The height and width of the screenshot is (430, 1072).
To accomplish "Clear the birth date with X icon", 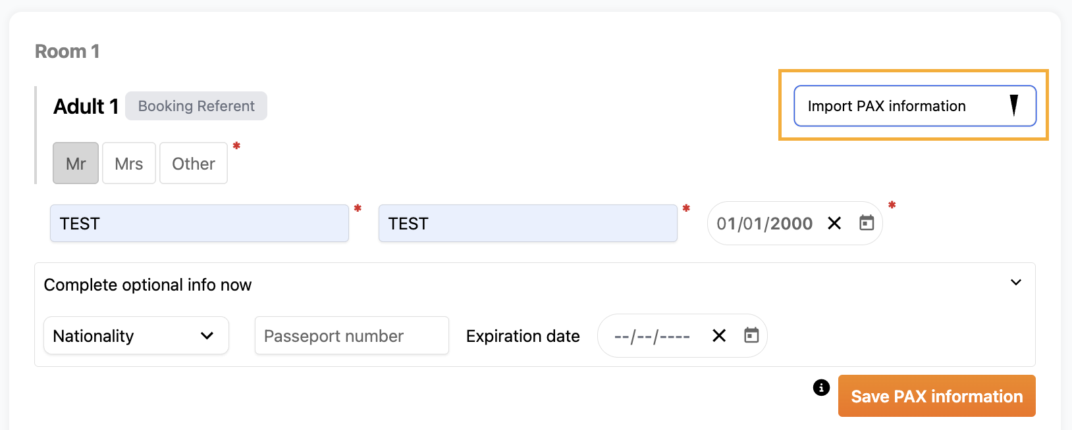I will point(834,224).
